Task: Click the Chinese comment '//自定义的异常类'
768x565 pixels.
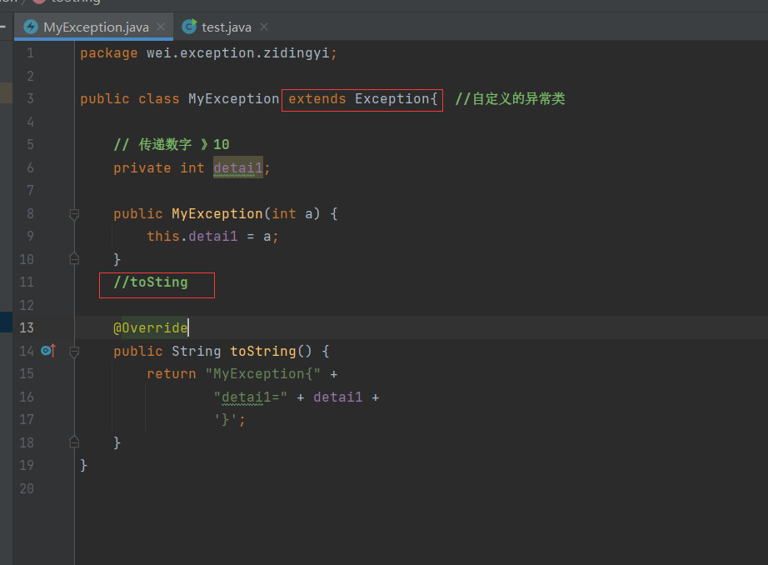Action: click(510, 99)
